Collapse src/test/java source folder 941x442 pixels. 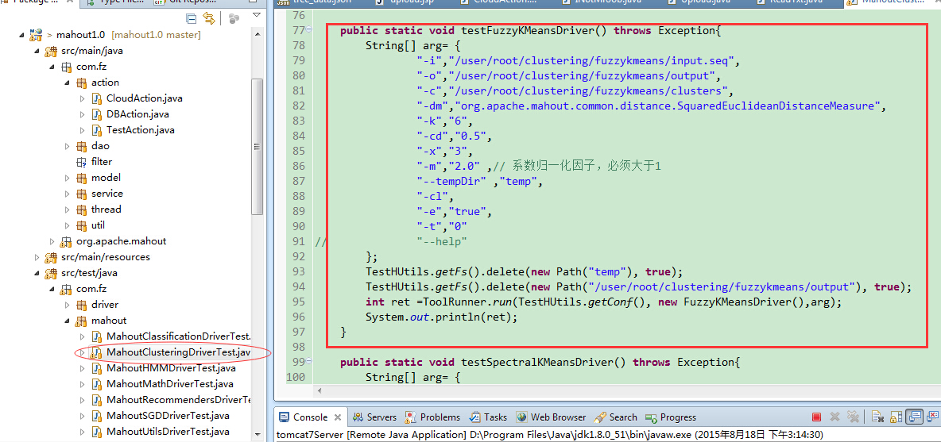coord(37,273)
